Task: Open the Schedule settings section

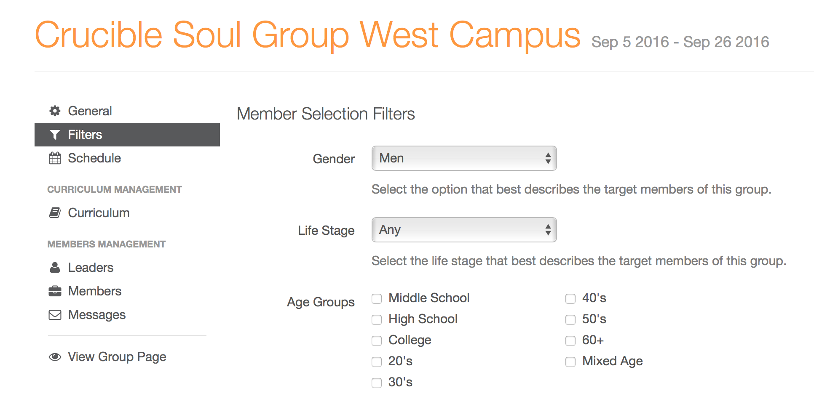Action: tap(94, 158)
